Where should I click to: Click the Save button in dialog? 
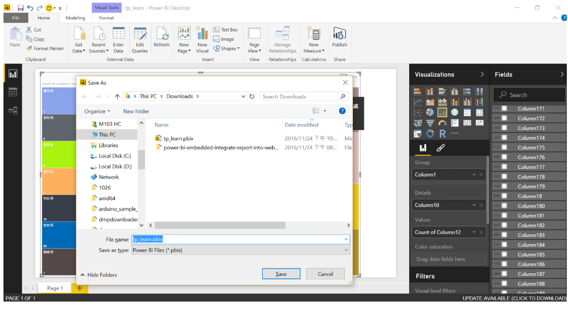pos(281,274)
